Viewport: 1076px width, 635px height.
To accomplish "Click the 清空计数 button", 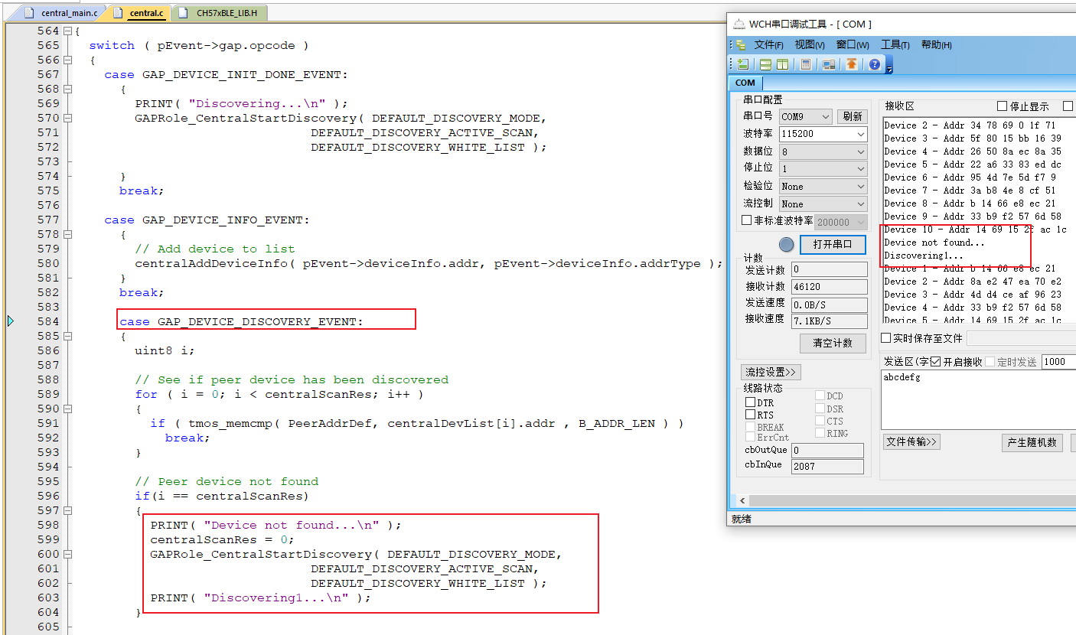I will click(x=833, y=343).
